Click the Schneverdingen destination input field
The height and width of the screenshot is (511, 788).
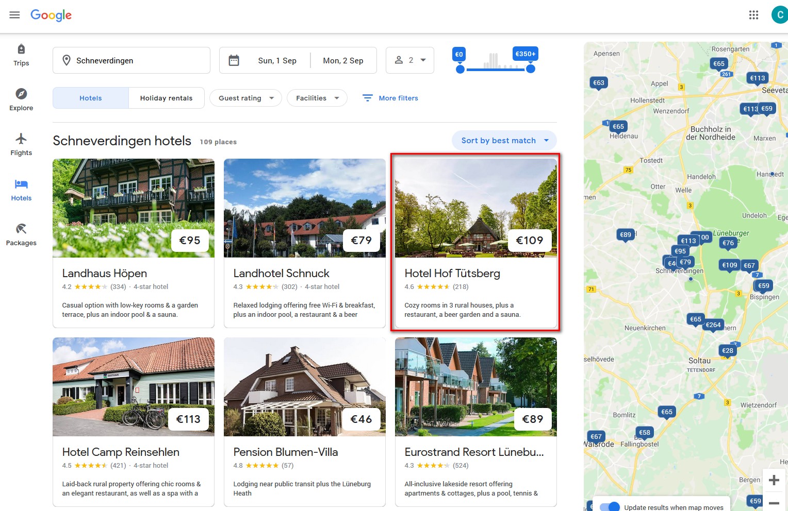[132, 60]
